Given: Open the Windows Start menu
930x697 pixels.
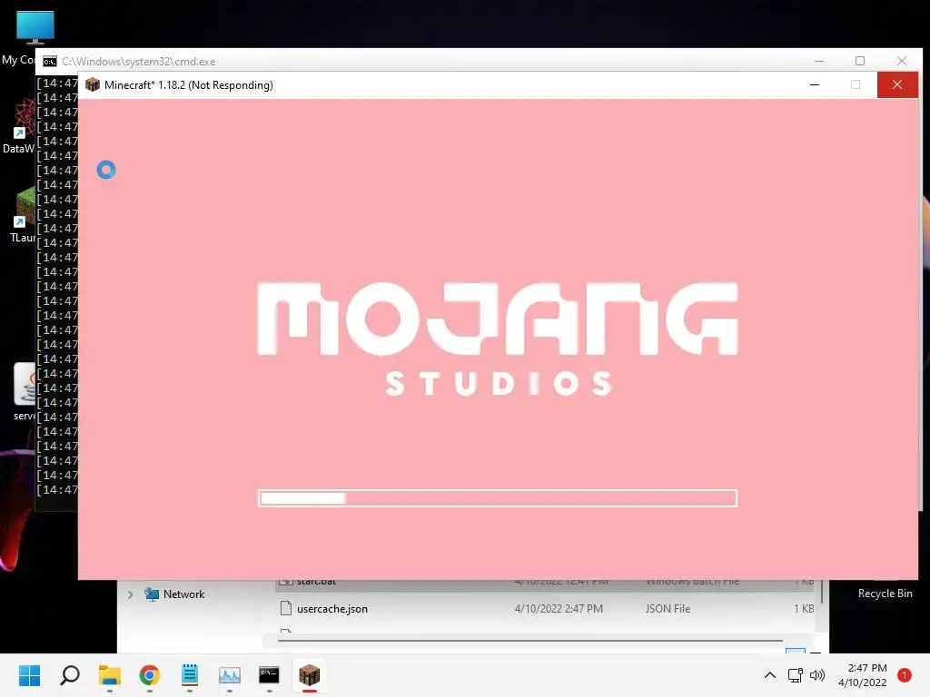Looking at the screenshot, I should coord(29,674).
